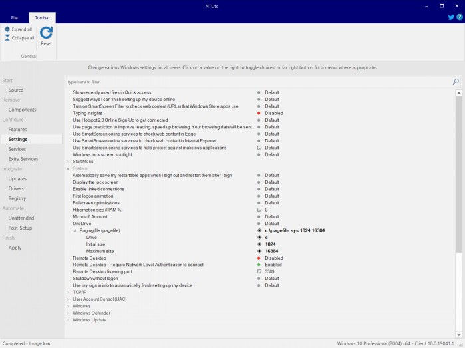Open the Unattended page
Screen dimensions: 465x348
pyautogui.click(x=21, y=218)
